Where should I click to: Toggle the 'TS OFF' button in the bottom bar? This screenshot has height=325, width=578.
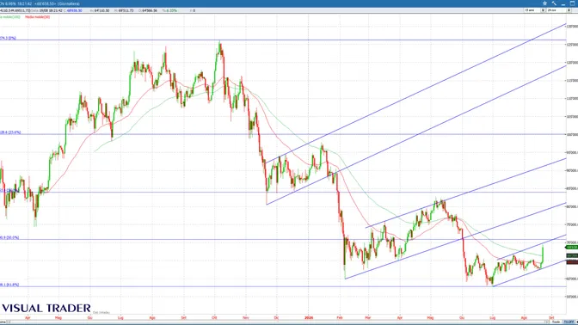[568, 322]
